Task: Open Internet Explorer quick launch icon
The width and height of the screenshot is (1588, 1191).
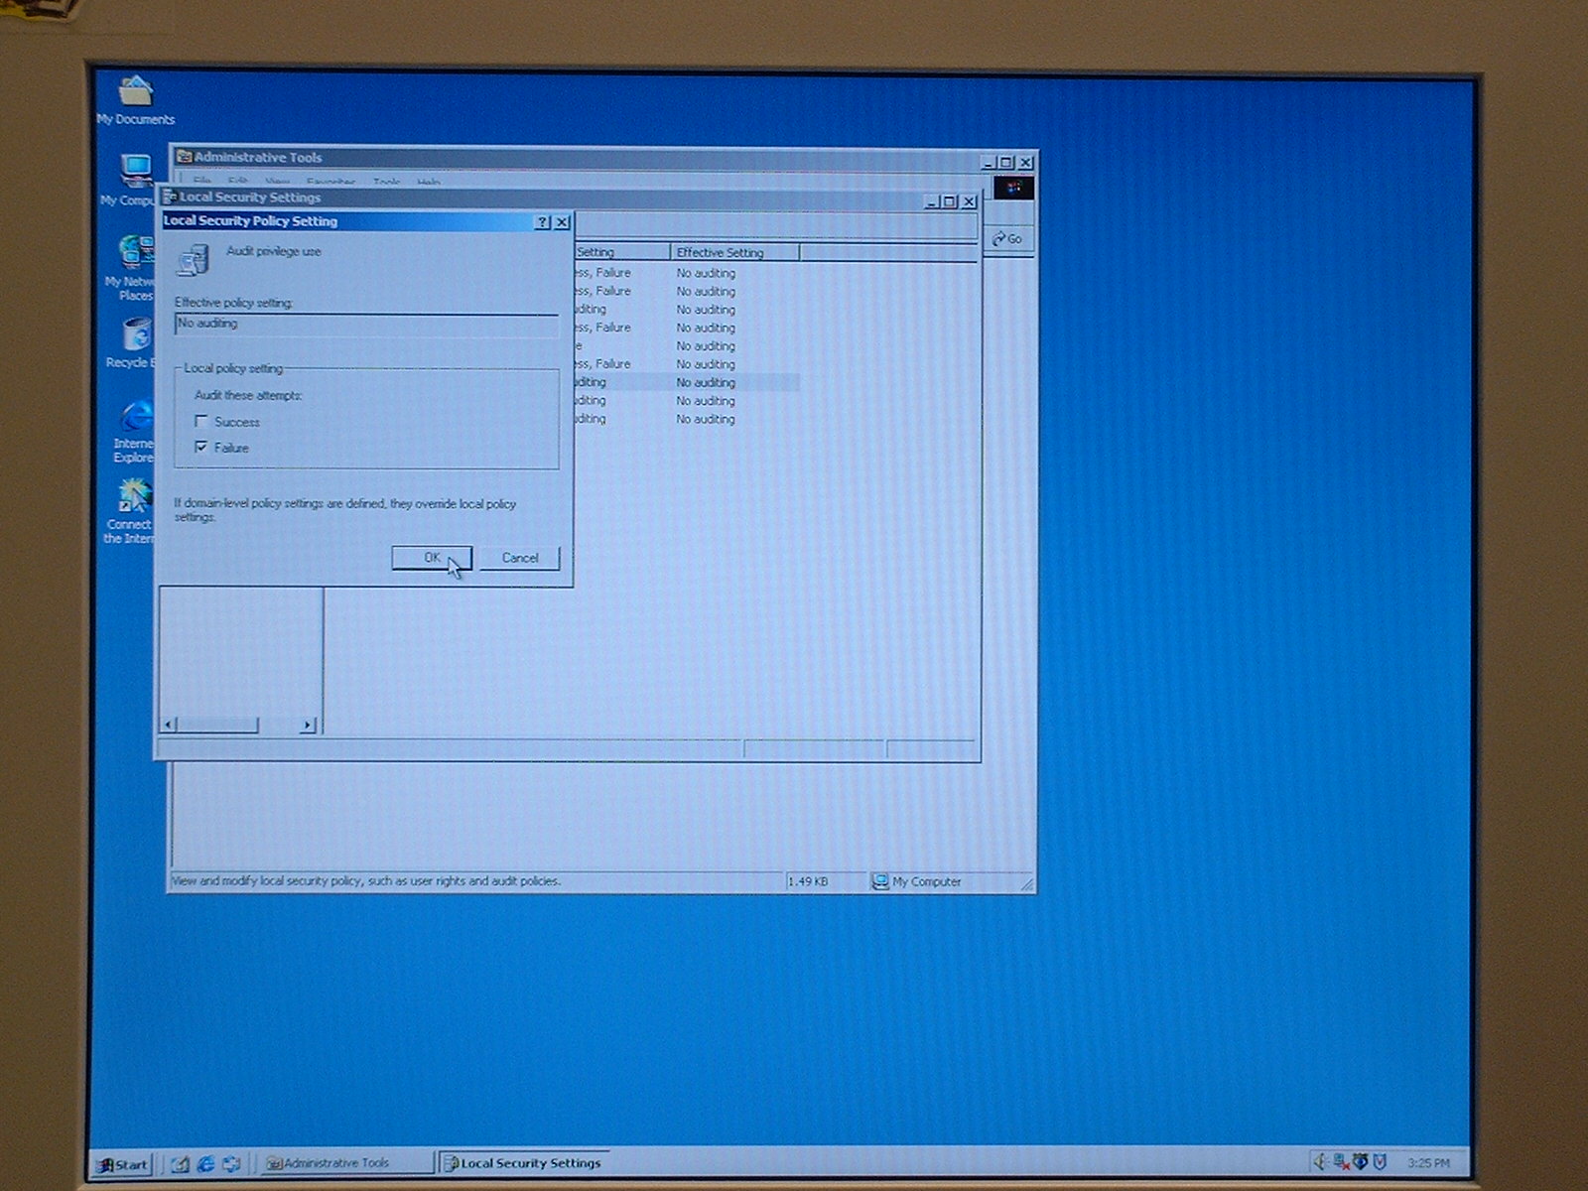Action: (x=205, y=1163)
